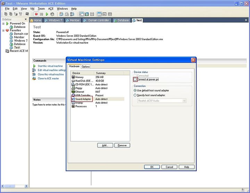Open the File menu

pyautogui.click(x=7, y=9)
